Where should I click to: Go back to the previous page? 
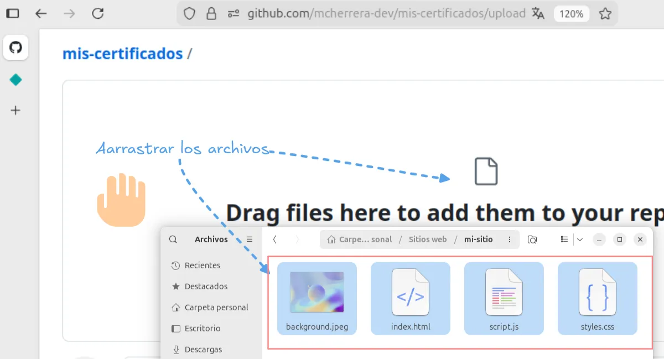tap(41, 14)
